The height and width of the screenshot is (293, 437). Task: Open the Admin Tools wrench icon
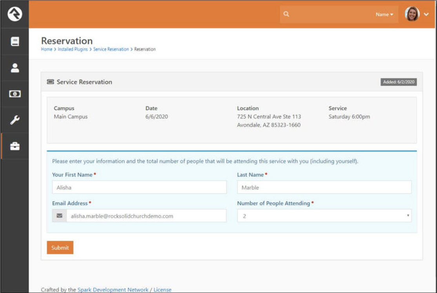pyautogui.click(x=15, y=120)
